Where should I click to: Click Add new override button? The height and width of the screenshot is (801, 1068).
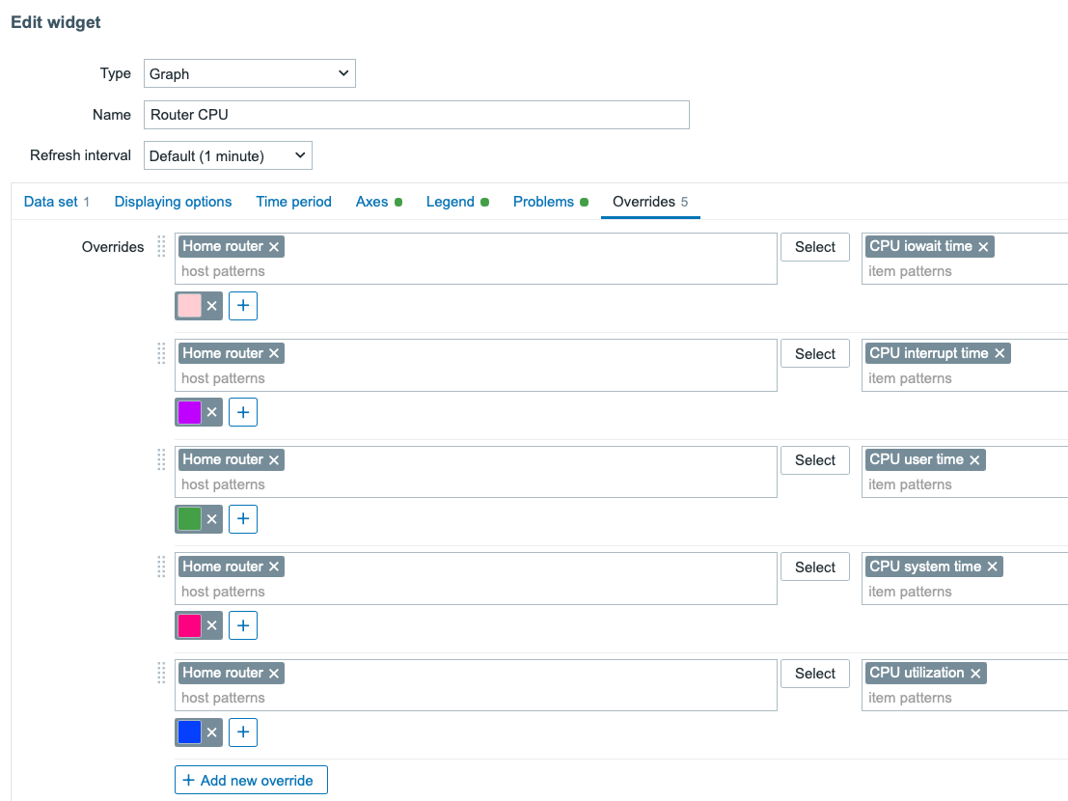pyautogui.click(x=251, y=780)
